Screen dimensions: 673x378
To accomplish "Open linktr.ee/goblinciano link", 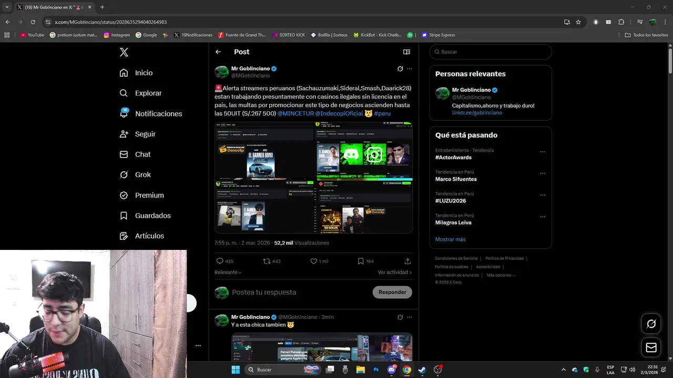I will tap(477, 113).
